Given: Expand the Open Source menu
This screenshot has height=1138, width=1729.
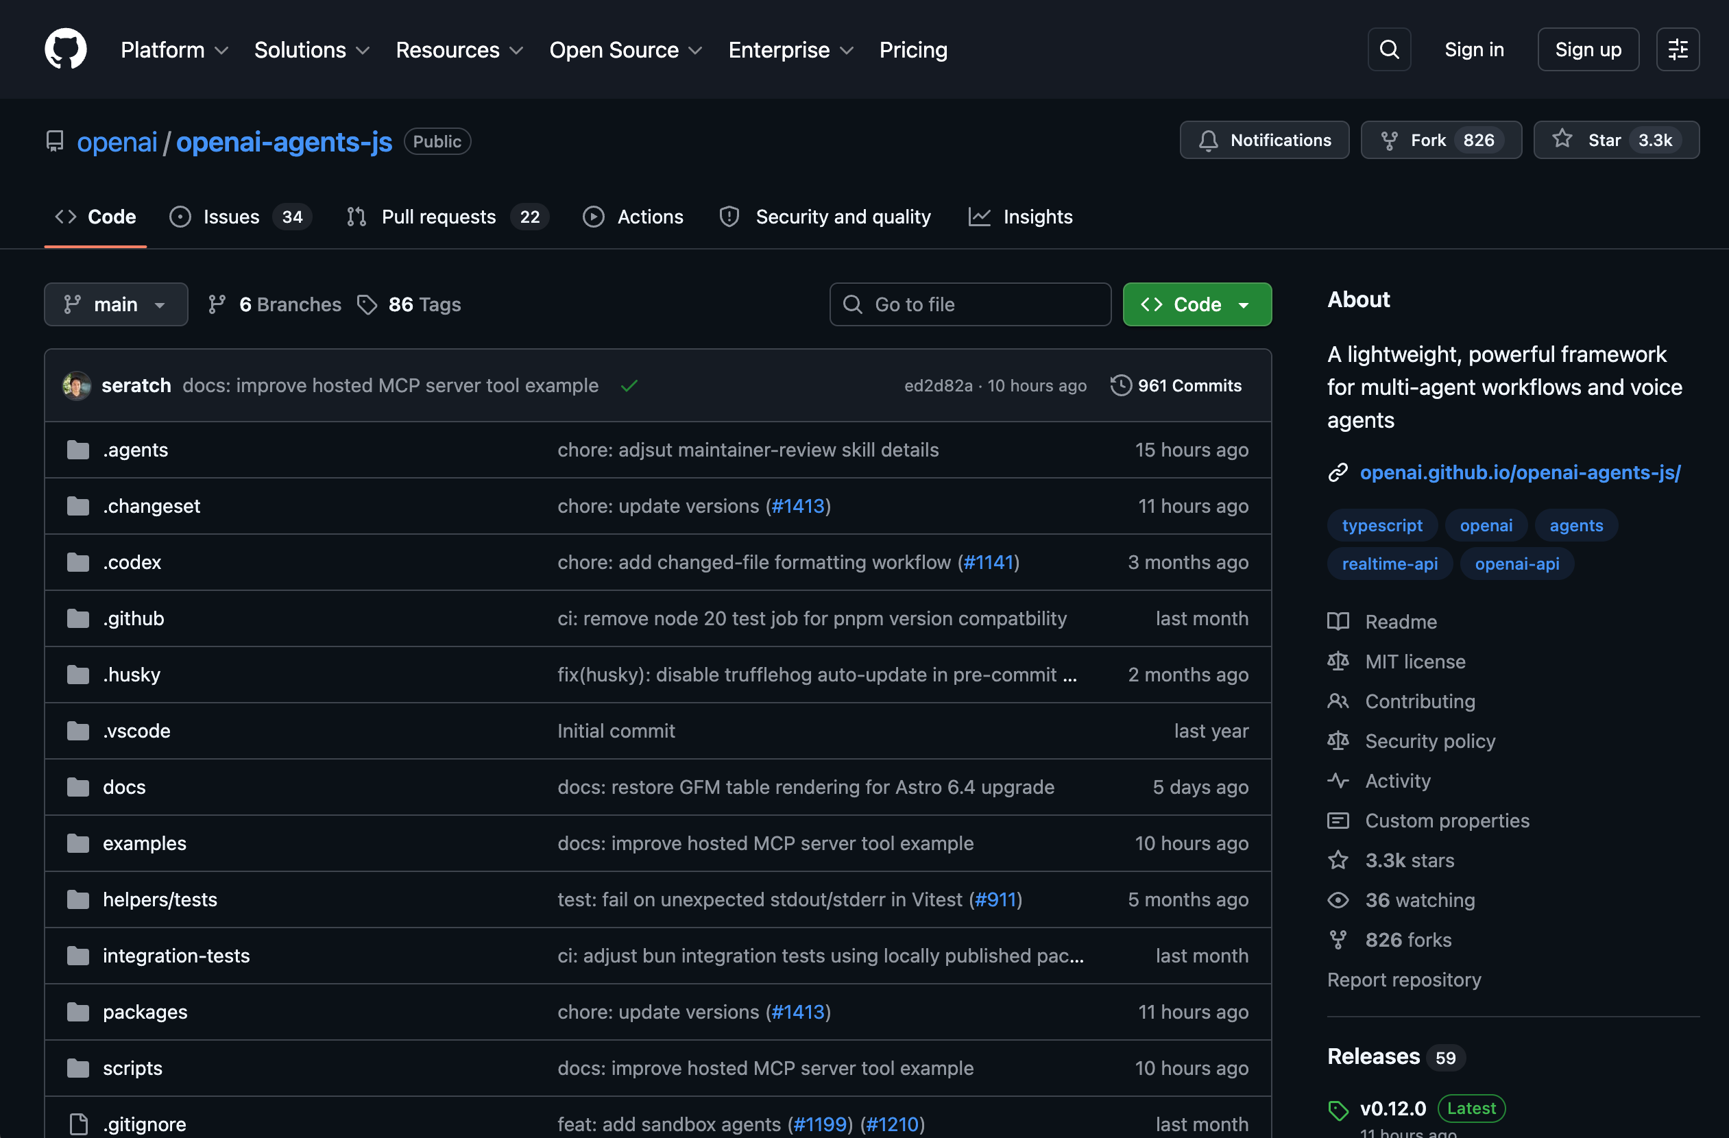Looking at the screenshot, I should point(625,49).
